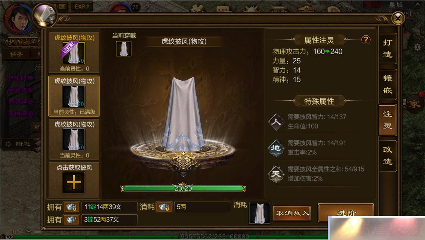Click the 天 special attribute icon
The width and height of the screenshot is (425, 240).
coord(276,174)
